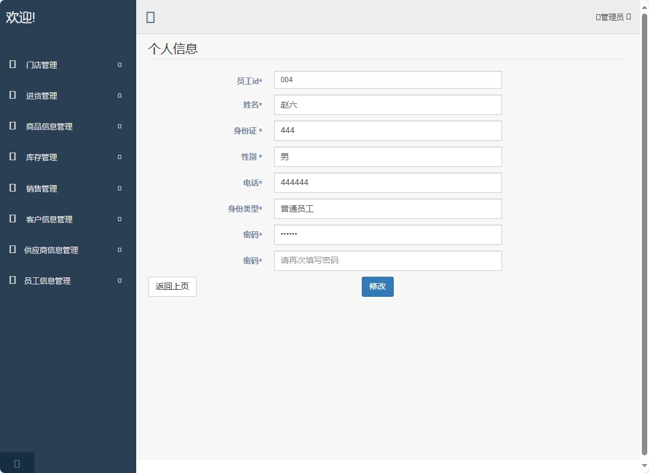649x473 pixels.
Task: Click the 门店管理 sidebar icon
Action: pos(12,65)
